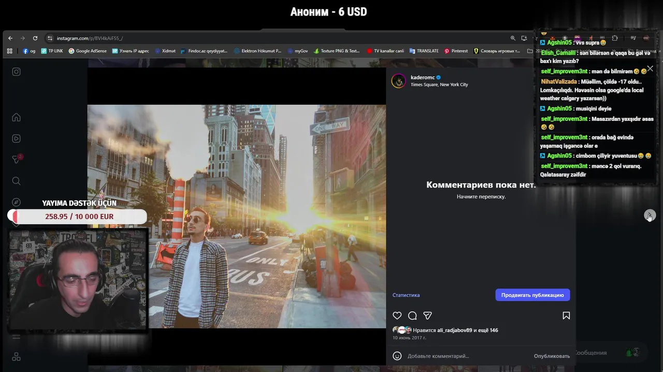Open the Google AdSense bookmark
The width and height of the screenshot is (663, 372).
point(88,51)
